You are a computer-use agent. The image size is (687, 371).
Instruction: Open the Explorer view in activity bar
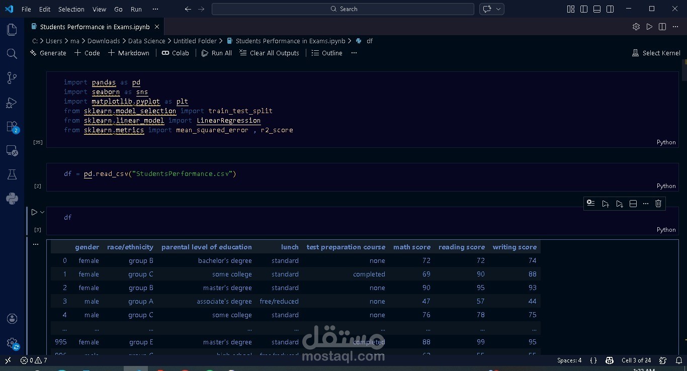click(12, 30)
